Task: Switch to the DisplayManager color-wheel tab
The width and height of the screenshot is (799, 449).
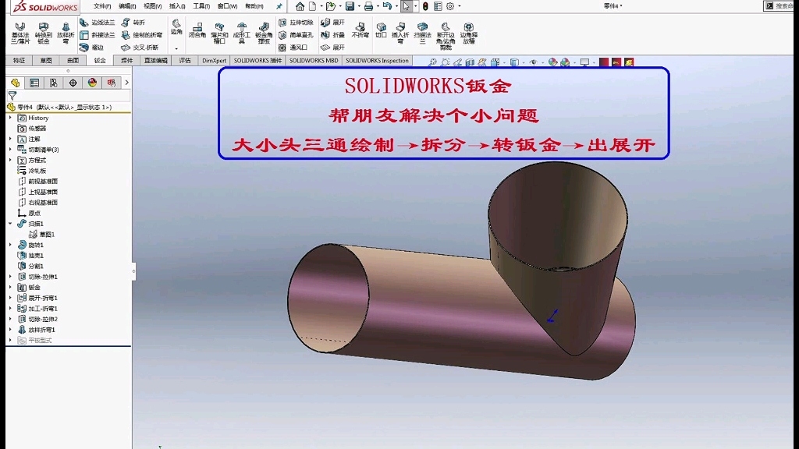Action: 92,83
